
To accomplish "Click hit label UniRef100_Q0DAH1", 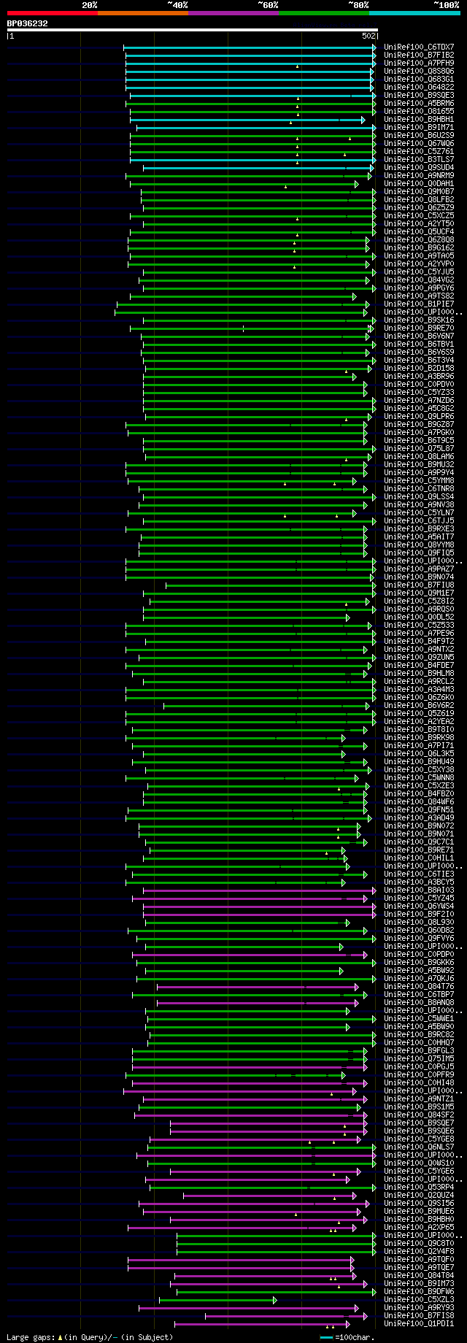I will (419, 183).
